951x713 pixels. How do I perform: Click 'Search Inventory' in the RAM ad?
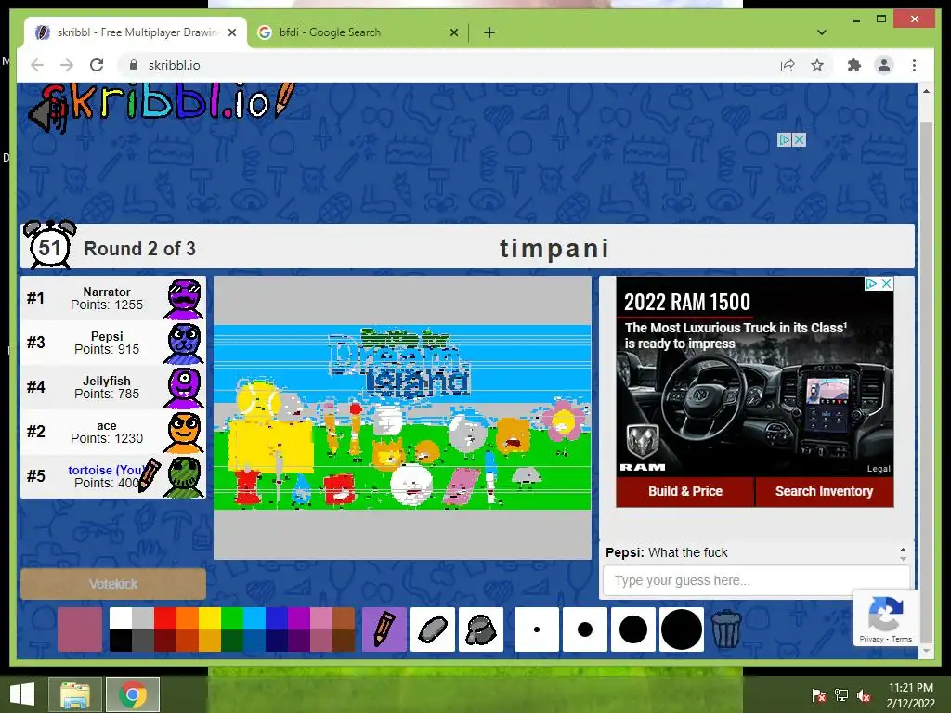(825, 491)
